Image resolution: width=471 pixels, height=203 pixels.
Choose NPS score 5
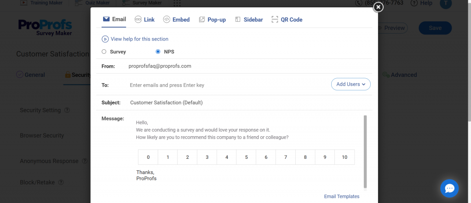pyautogui.click(x=247, y=157)
